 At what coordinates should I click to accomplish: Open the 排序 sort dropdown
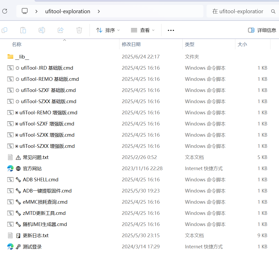pos(108,30)
